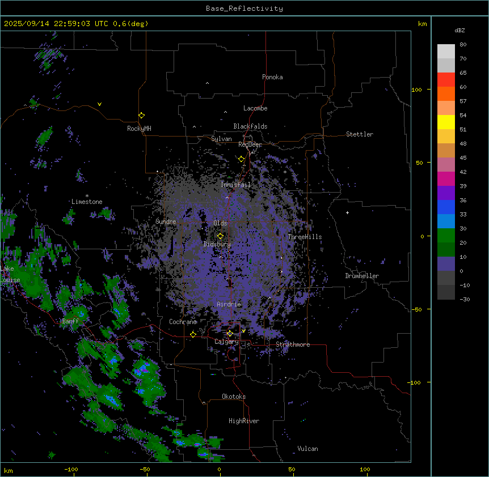Click the RedDeer city label
The height and width of the screenshot is (477, 489).
[x=250, y=144]
